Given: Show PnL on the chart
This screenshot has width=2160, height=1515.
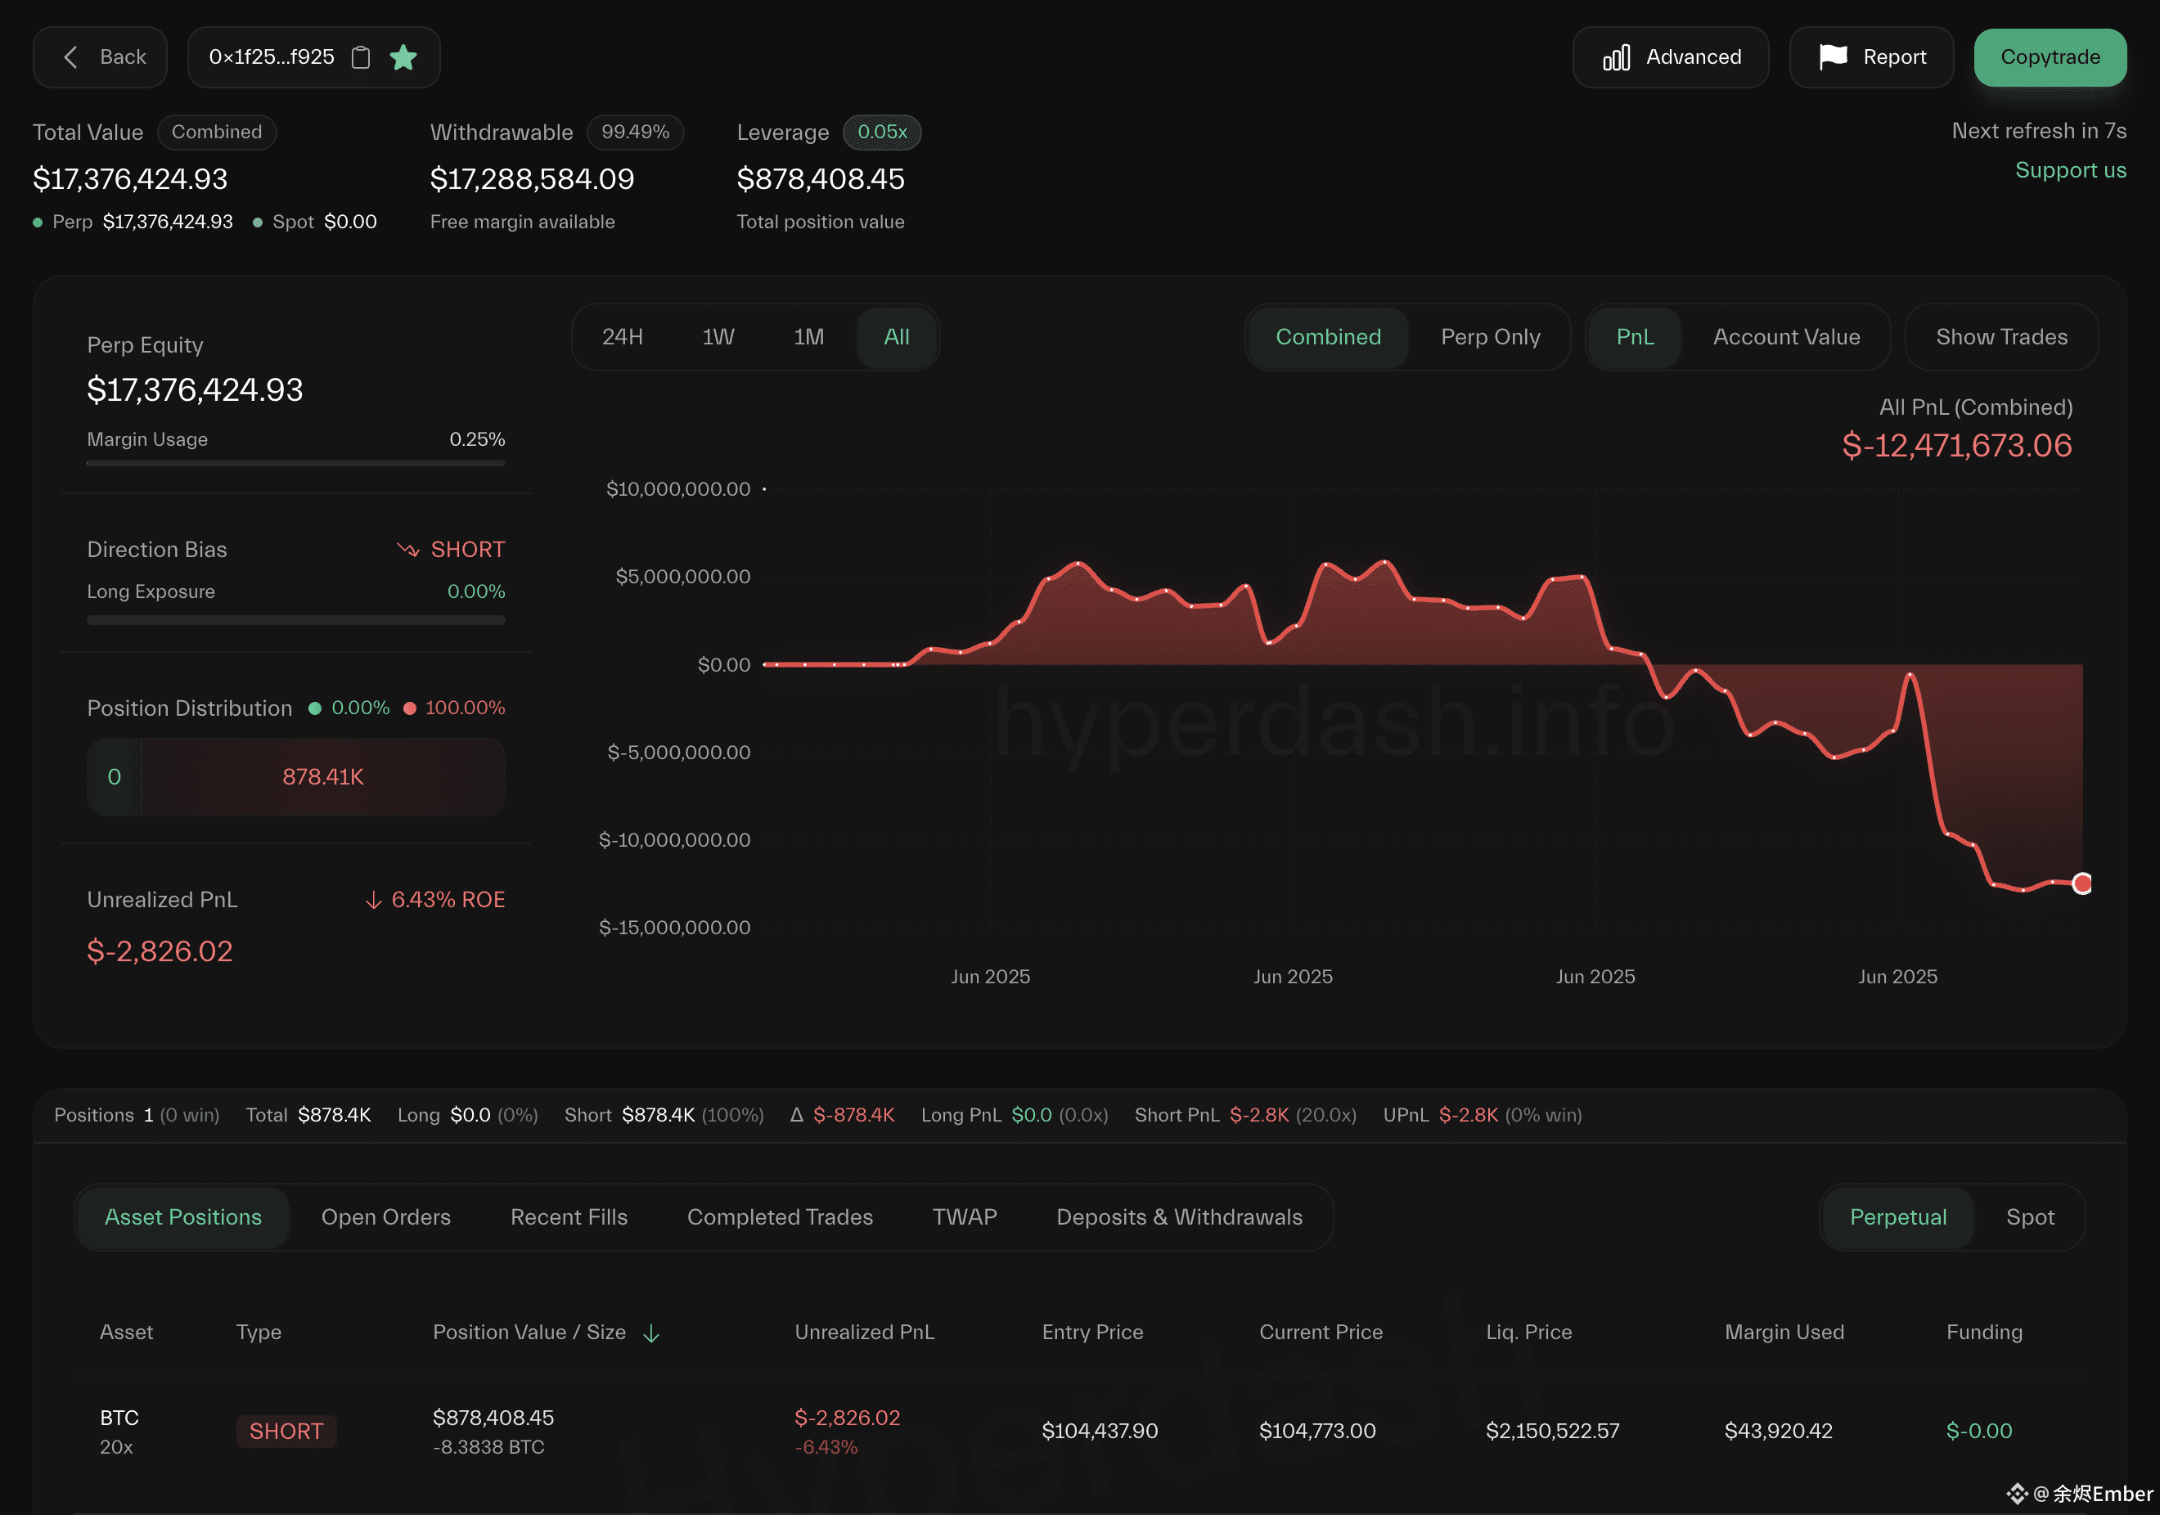Looking at the screenshot, I should (x=1634, y=337).
